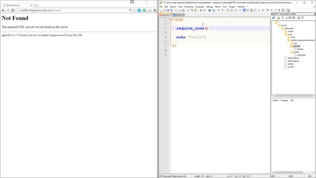Open the Encoding menu
The image size is (316, 178).
(x=189, y=6)
